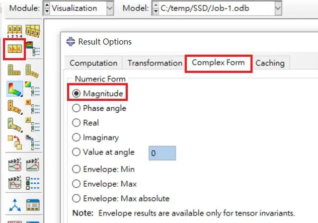The width and height of the screenshot is (318, 223).
Task: Expand the Module Visualization dropdown
Action: (x=110, y=8)
